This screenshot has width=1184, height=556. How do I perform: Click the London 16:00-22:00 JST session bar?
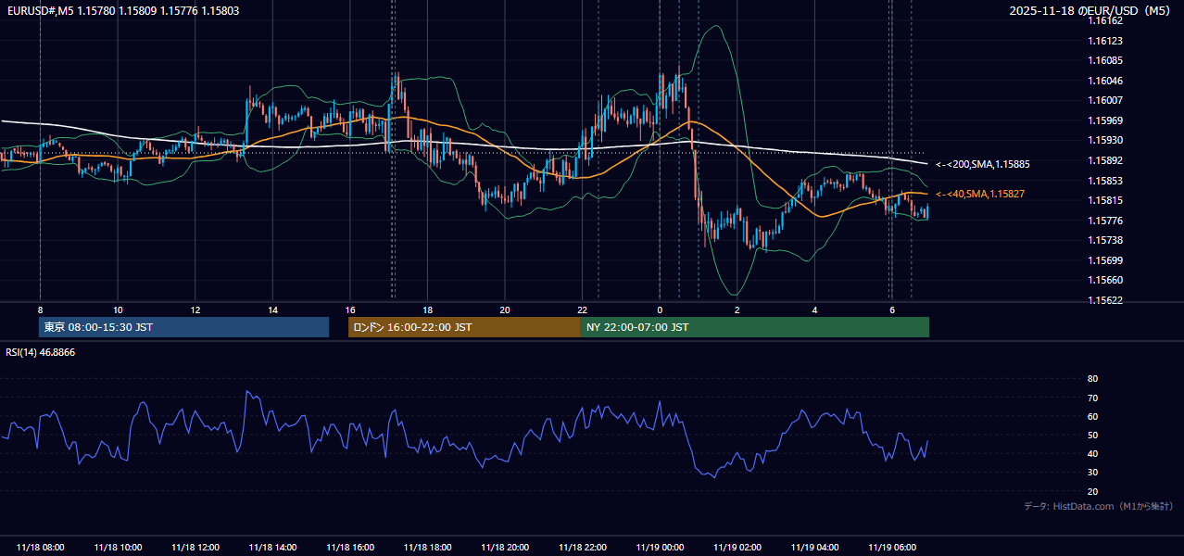click(x=464, y=327)
